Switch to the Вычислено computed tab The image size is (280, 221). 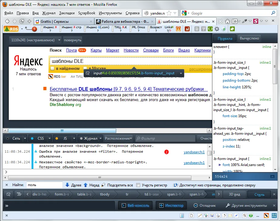[249, 38]
